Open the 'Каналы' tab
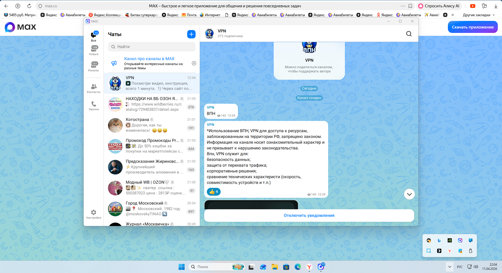This screenshot has width=502, height=273. tap(94, 67)
